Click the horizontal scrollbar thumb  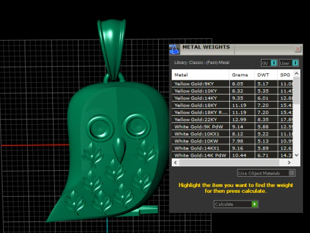tap(229, 162)
